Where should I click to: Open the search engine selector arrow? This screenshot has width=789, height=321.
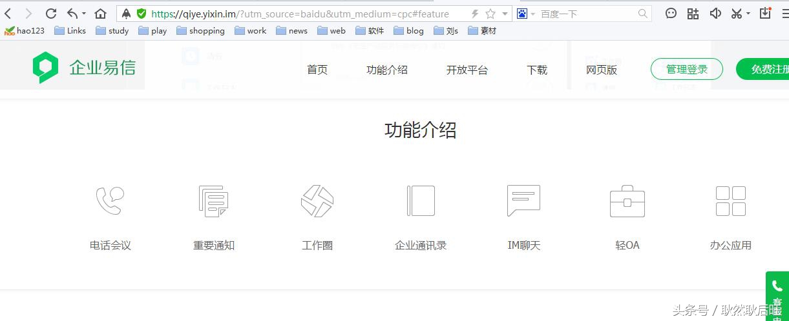click(x=533, y=14)
